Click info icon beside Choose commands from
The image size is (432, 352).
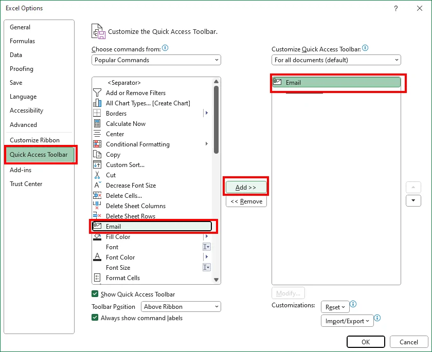[x=165, y=48]
